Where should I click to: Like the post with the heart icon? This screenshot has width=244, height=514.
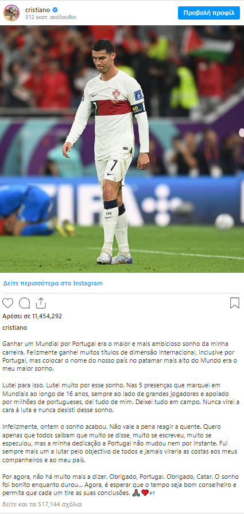pyautogui.click(x=7, y=303)
